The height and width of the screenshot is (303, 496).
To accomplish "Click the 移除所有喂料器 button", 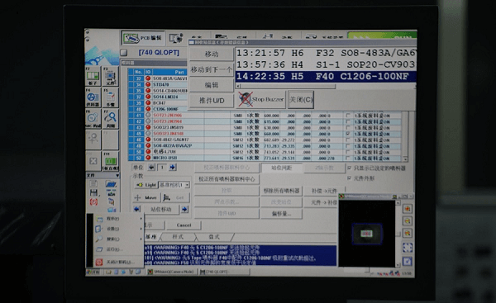I will tap(281, 191).
